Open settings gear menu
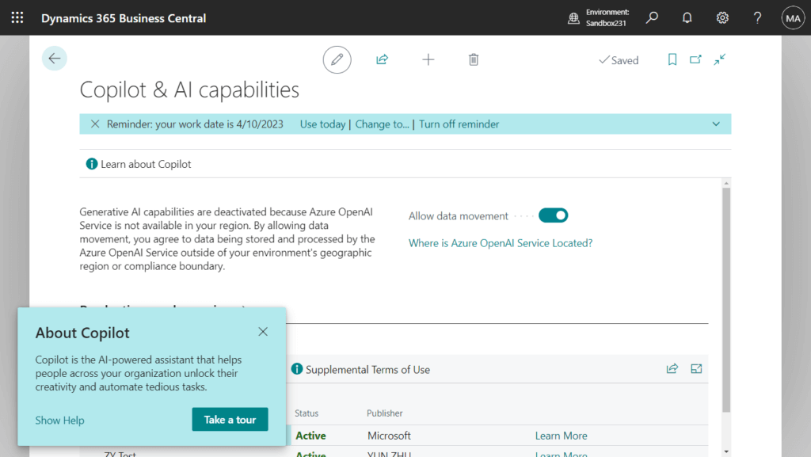This screenshot has width=811, height=457. click(722, 17)
